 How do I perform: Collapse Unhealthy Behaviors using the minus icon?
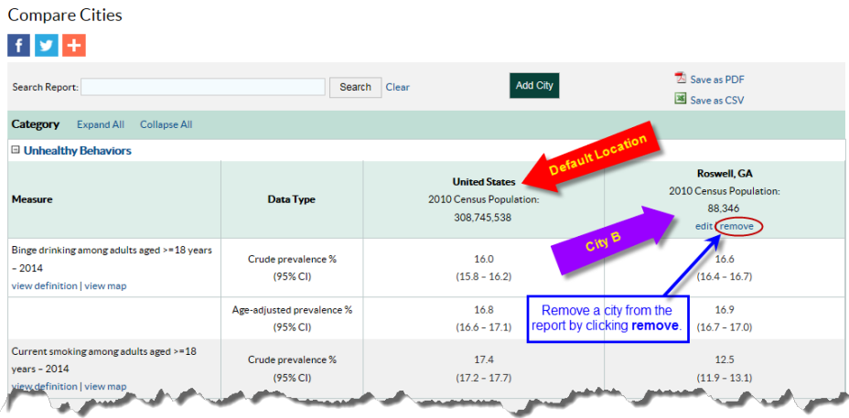pyautogui.click(x=16, y=151)
